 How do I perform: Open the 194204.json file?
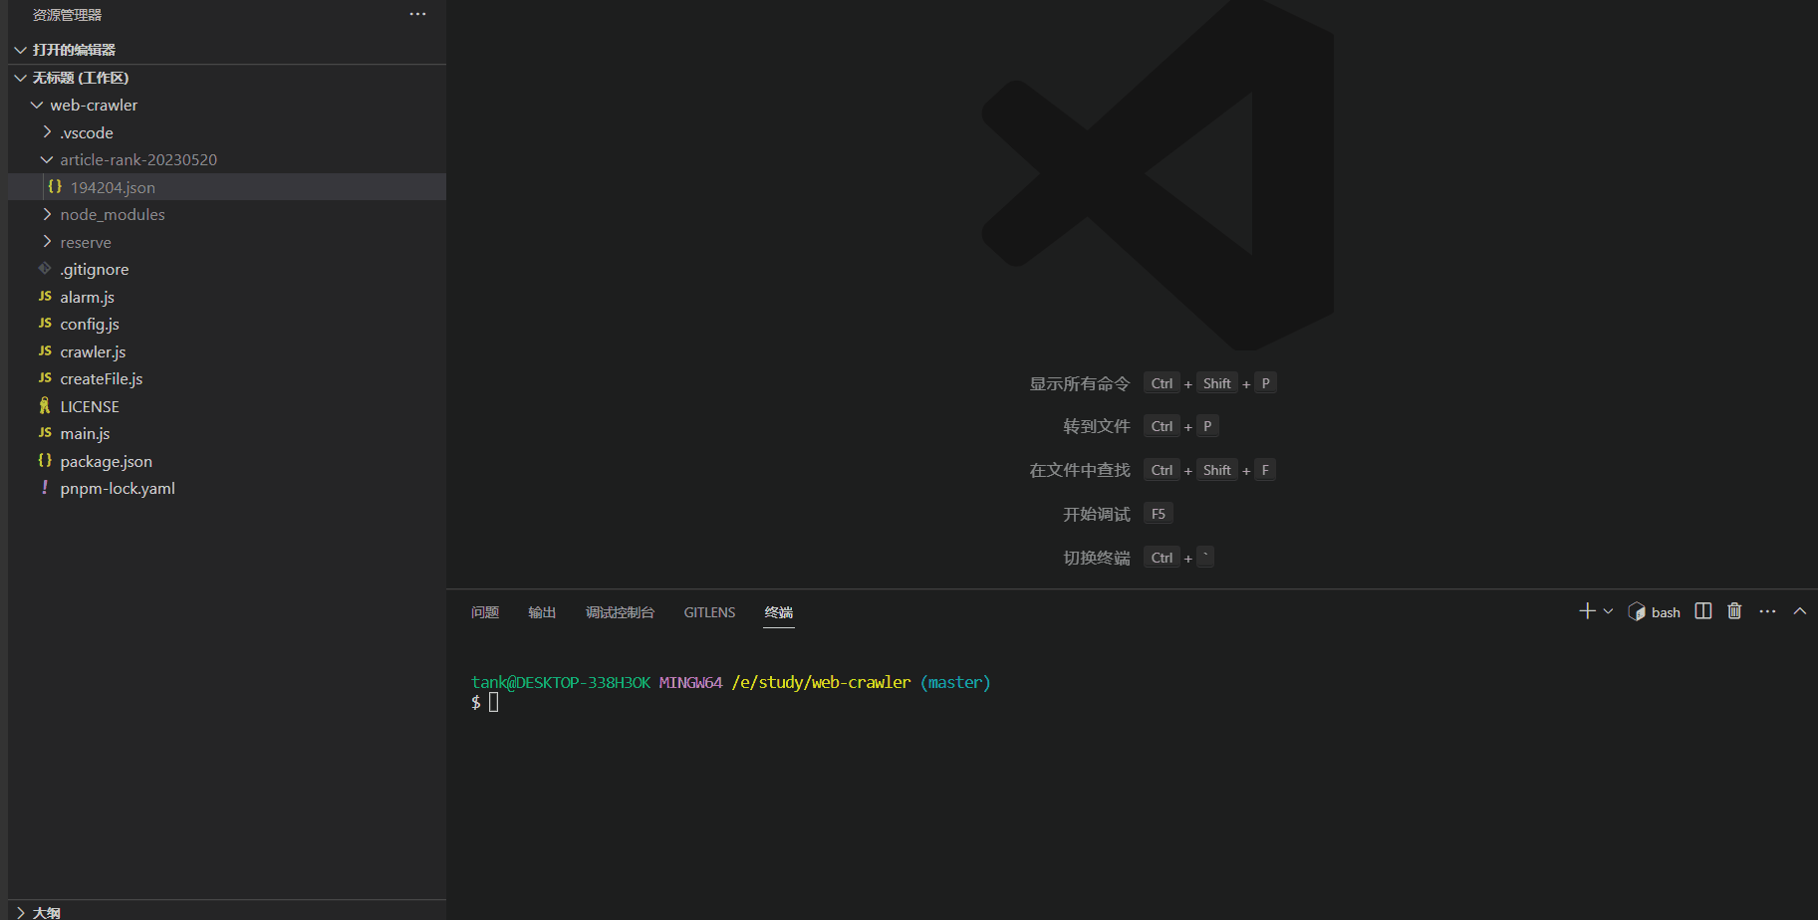[114, 186]
